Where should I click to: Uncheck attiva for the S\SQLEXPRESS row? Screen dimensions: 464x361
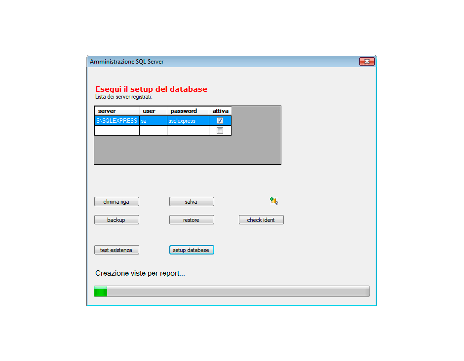220,121
